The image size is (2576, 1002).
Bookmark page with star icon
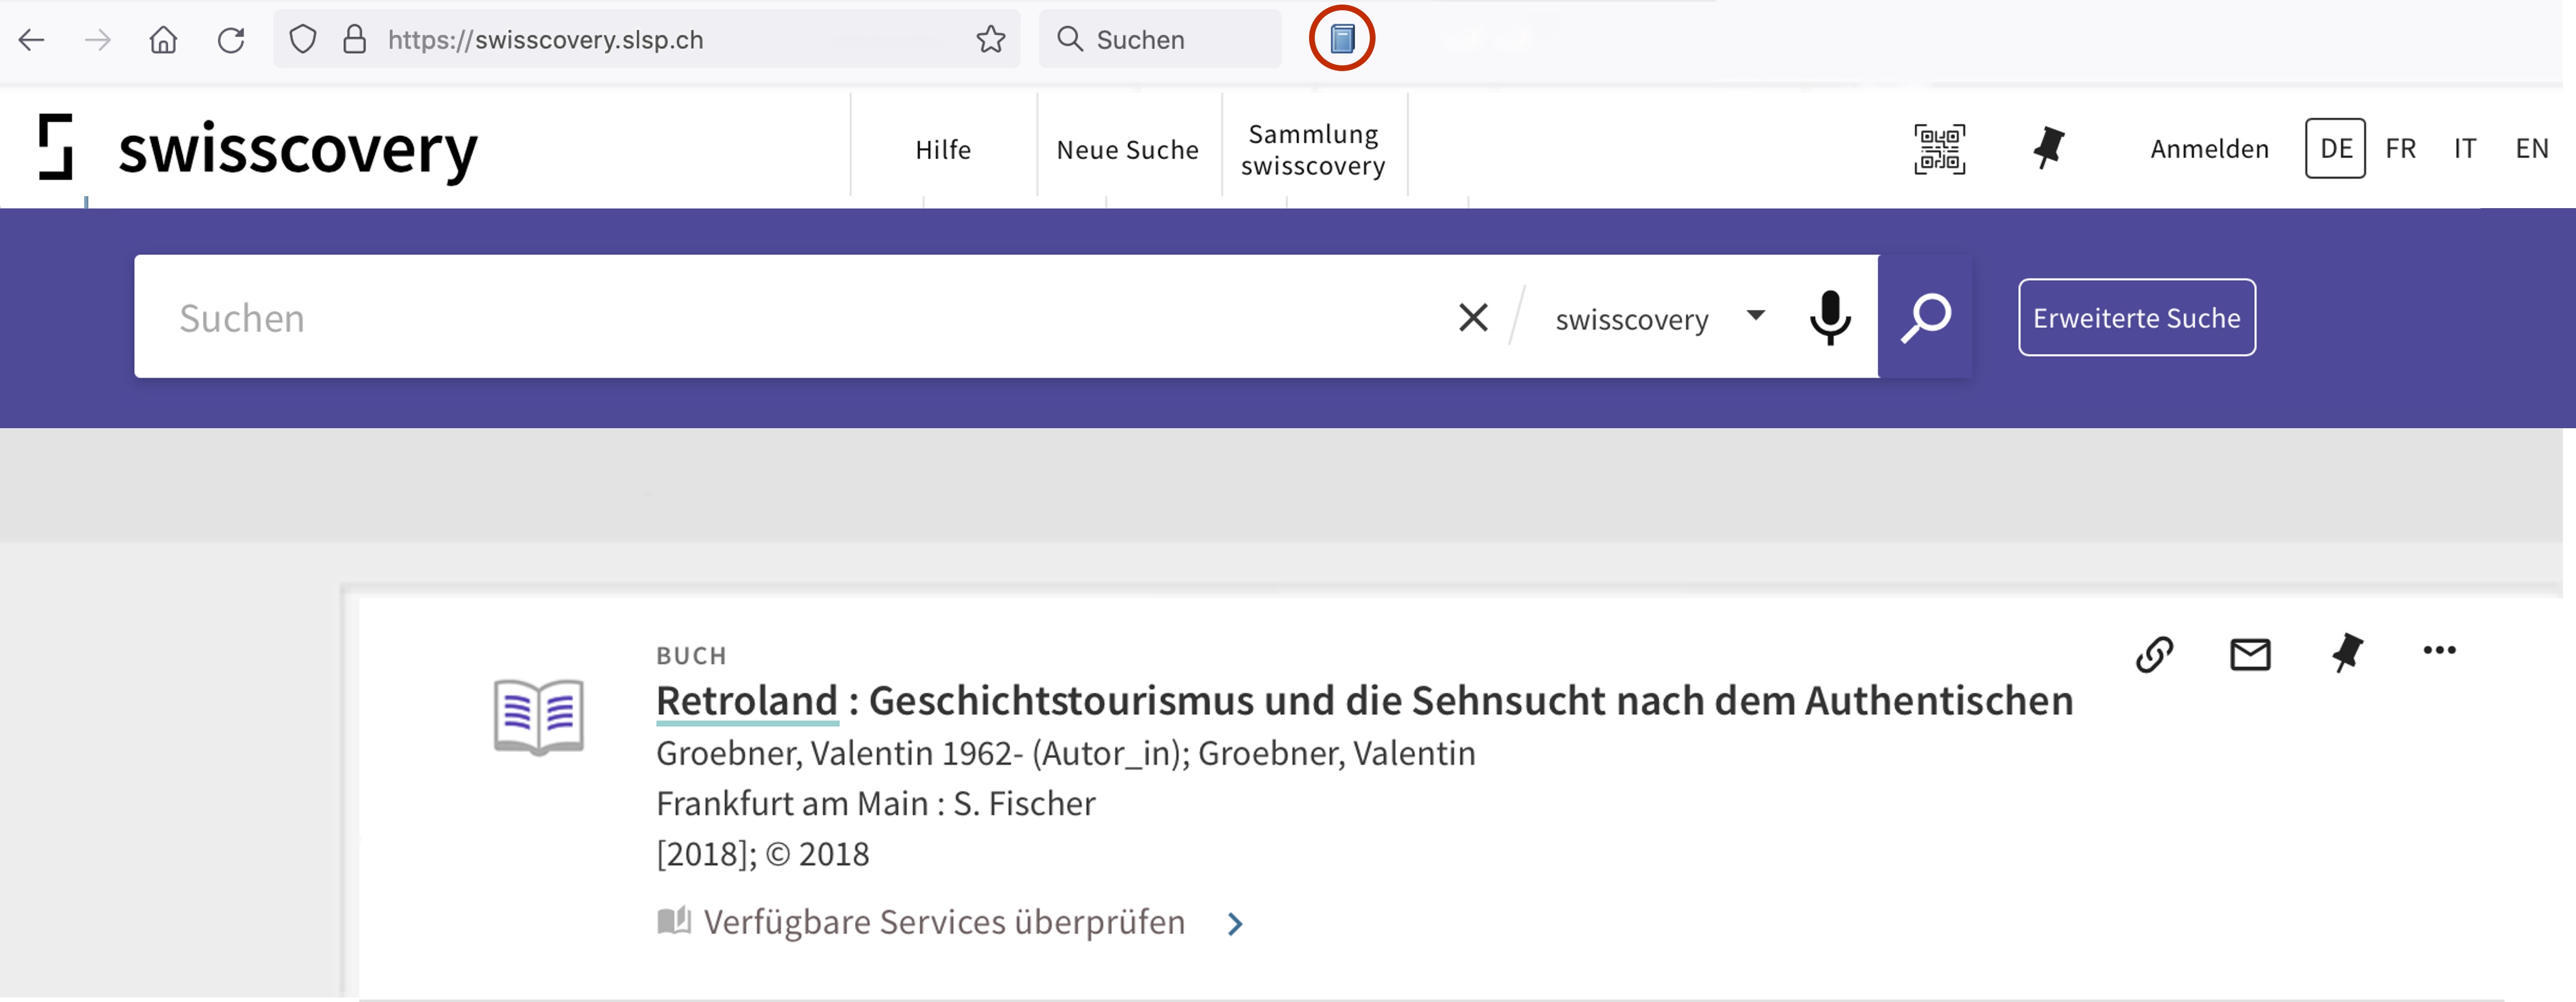tap(990, 40)
